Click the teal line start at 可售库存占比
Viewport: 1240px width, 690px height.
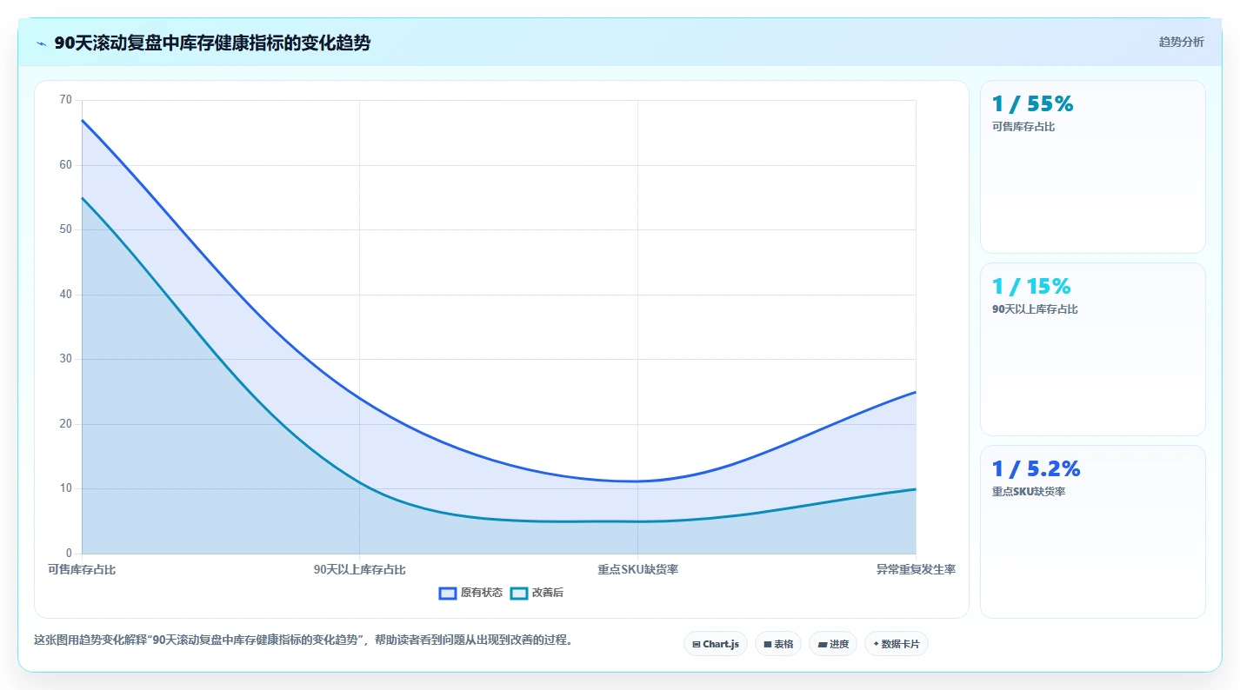[82, 198]
